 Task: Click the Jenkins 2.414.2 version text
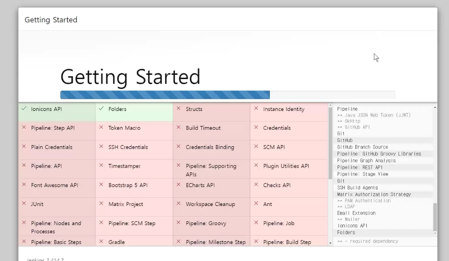[x=45, y=259]
